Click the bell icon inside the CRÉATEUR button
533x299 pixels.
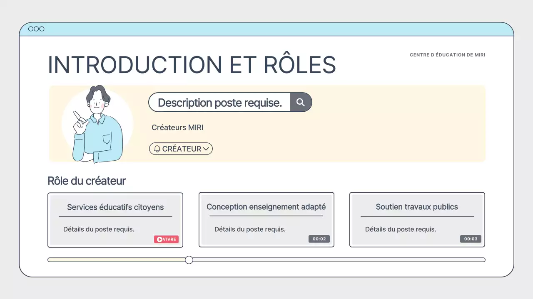pyautogui.click(x=157, y=149)
